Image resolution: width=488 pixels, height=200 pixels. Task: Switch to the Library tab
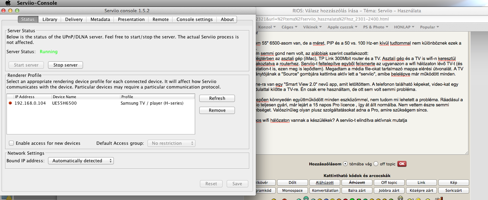[x=50, y=20]
